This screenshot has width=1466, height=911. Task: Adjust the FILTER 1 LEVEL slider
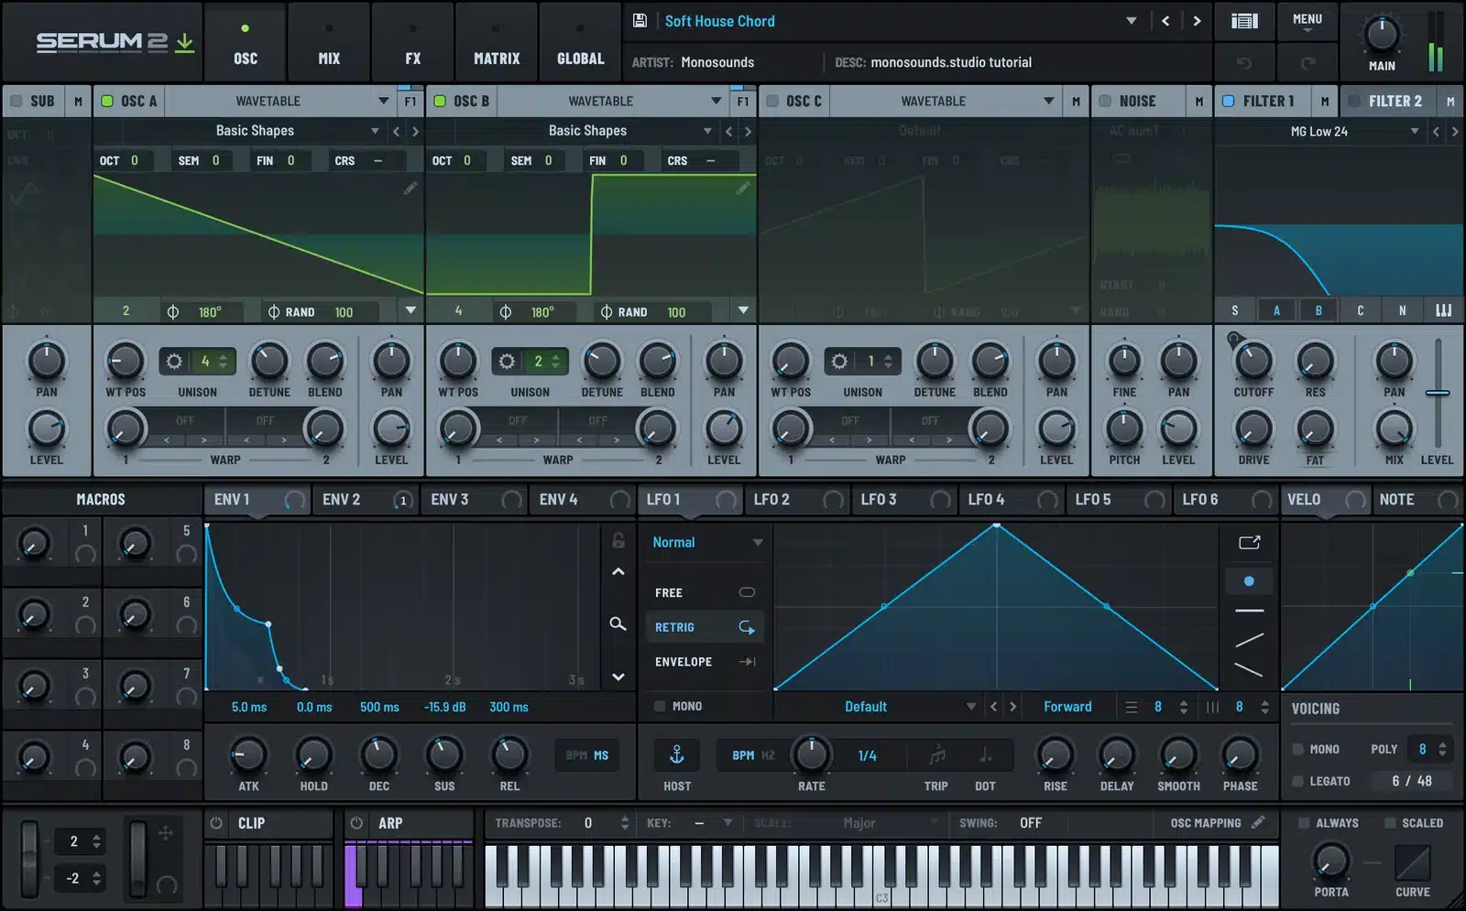click(1438, 394)
